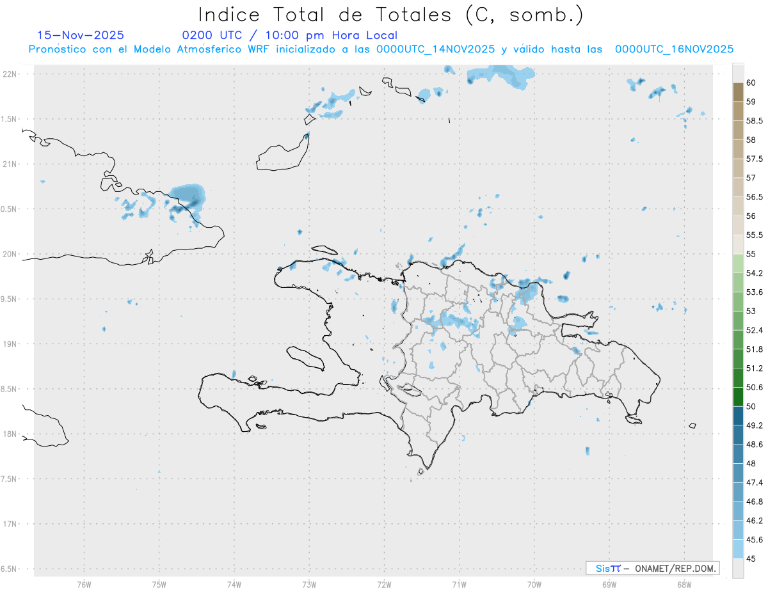Screen dimensions: 768x593
Task: Click the 68W longitude label
Action: (684, 584)
